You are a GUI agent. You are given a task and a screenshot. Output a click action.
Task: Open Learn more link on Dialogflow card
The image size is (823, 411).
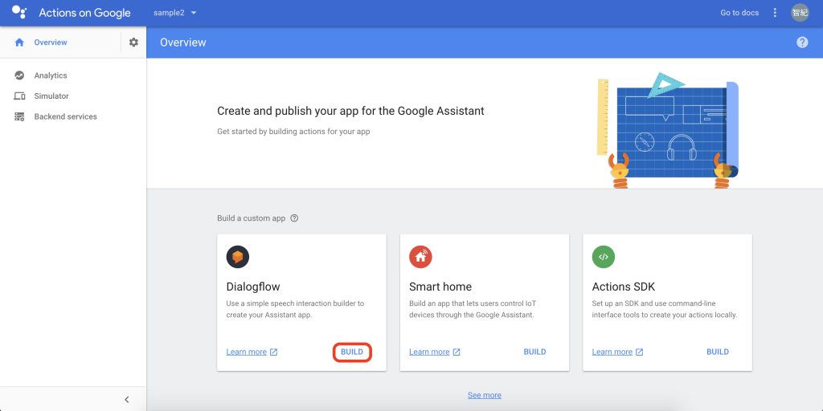[x=246, y=352]
